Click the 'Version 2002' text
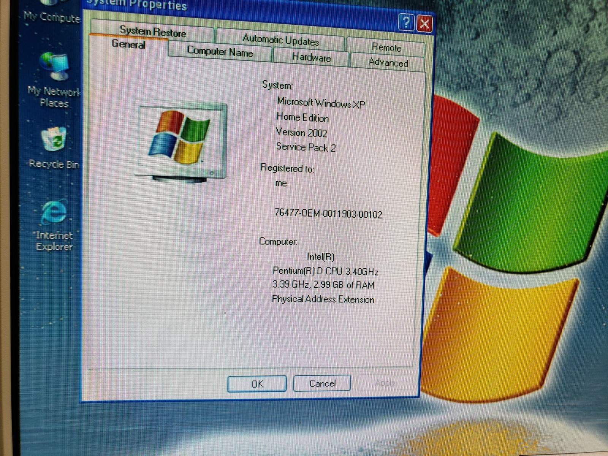Image resolution: width=608 pixels, height=456 pixels. (302, 132)
